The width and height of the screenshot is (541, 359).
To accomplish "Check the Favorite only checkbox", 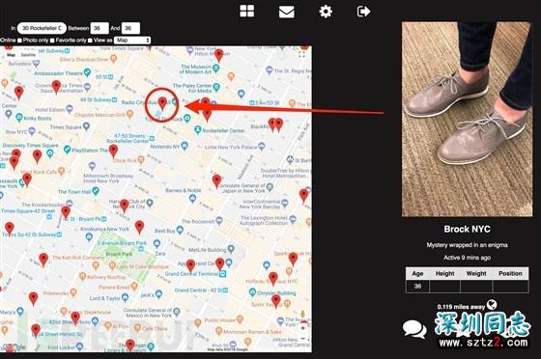I will pos(90,41).
